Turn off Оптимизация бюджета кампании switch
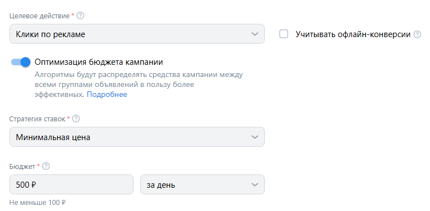Viewport: 430px width, 211px height. 21,62
